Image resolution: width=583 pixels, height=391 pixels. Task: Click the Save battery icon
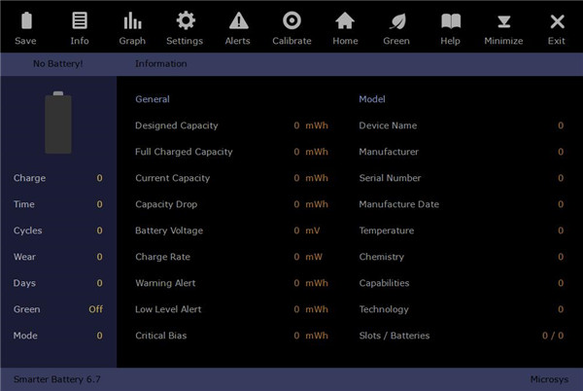pos(26,21)
